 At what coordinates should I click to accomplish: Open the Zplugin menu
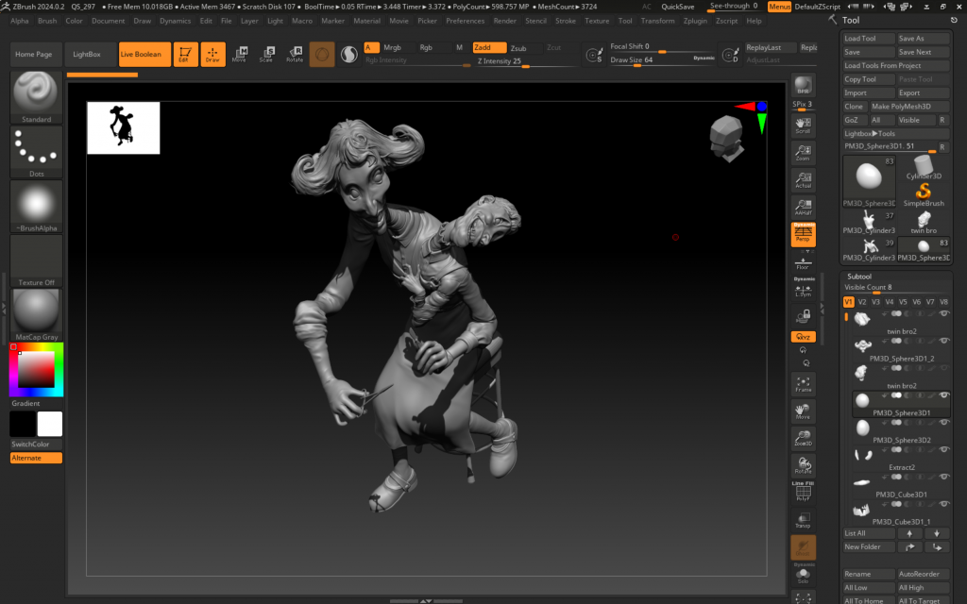(695, 21)
